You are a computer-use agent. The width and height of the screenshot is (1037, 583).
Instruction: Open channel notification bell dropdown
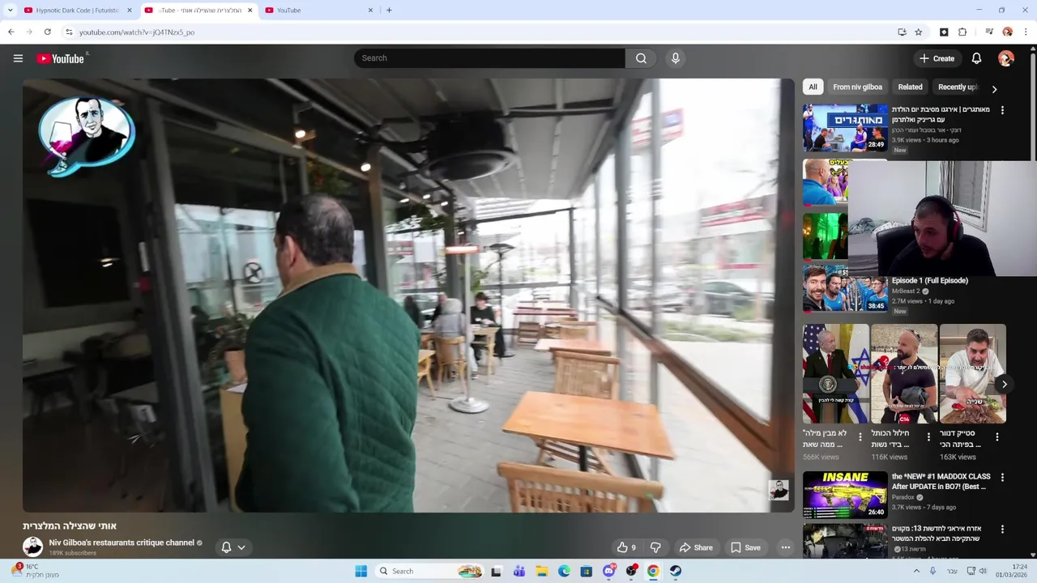(x=233, y=547)
